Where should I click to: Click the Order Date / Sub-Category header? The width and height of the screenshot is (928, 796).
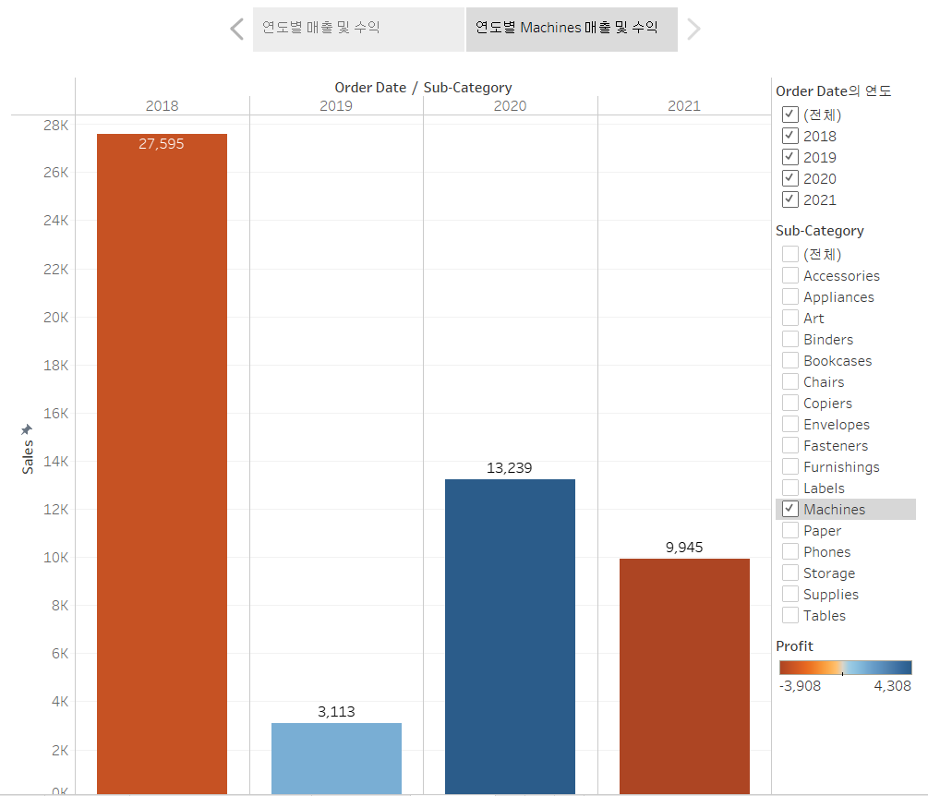tap(423, 88)
